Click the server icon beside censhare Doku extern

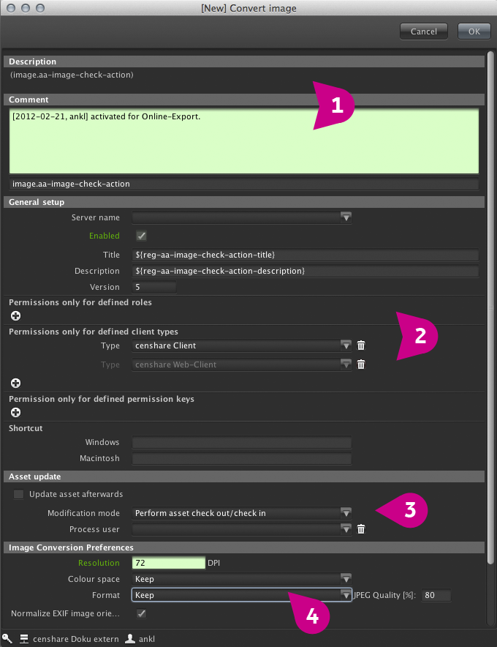(x=24, y=639)
